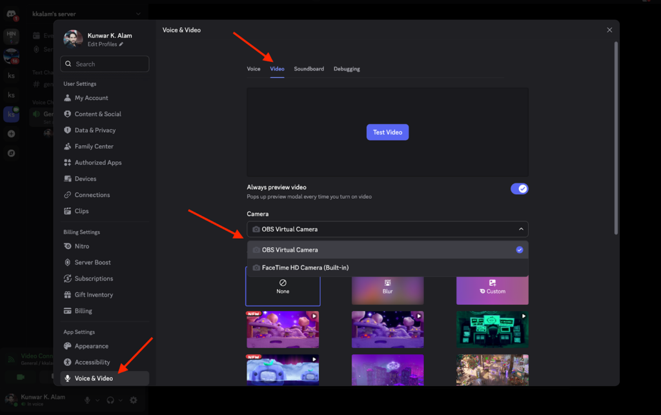Select None video background option
This screenshot has width=661, height=415.
click(283, 287)
